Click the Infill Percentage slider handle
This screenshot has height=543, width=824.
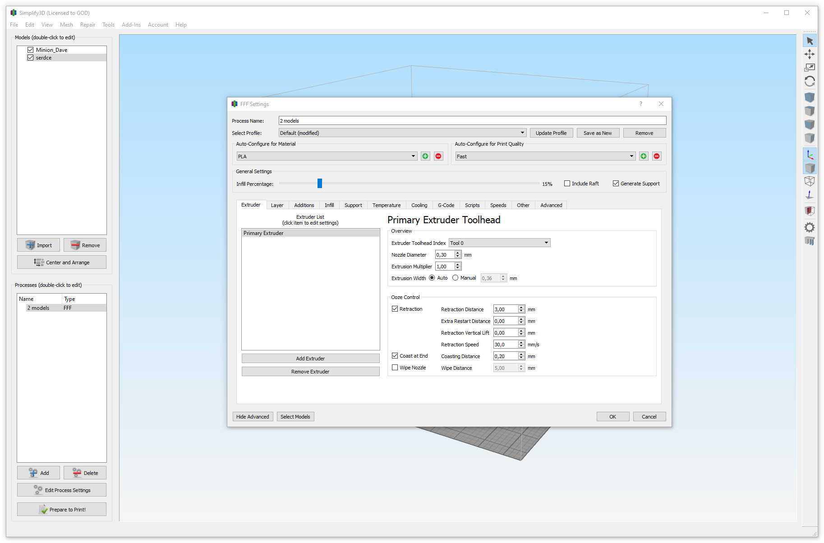pyautogui.click(x=320, y=183)
